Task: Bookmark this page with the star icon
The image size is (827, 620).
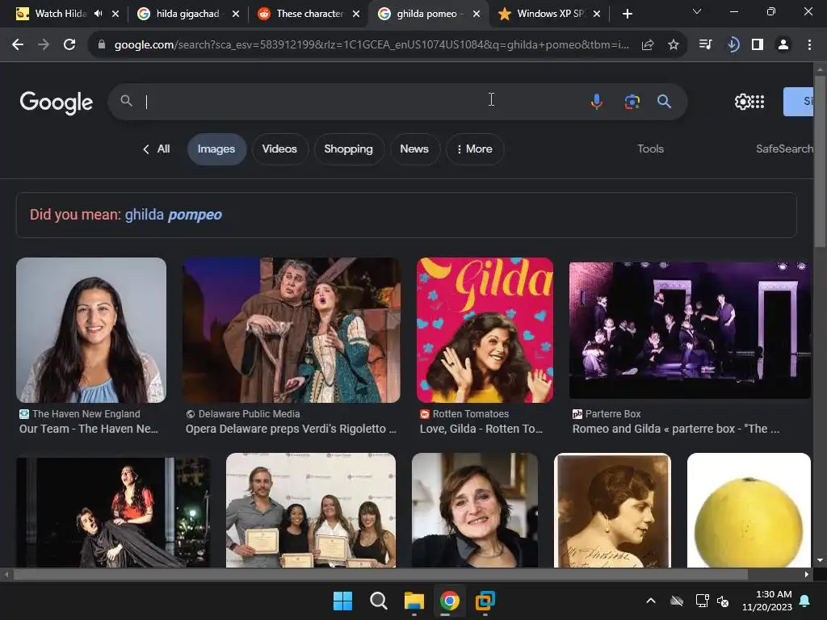Action: pyautogui.click(x=674, y=45)
